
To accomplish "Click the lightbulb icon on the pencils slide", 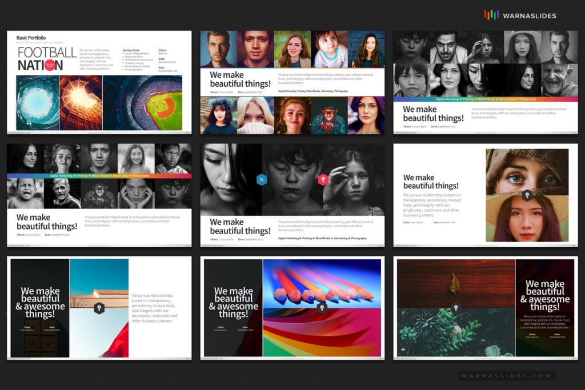I will click(322, 307).
